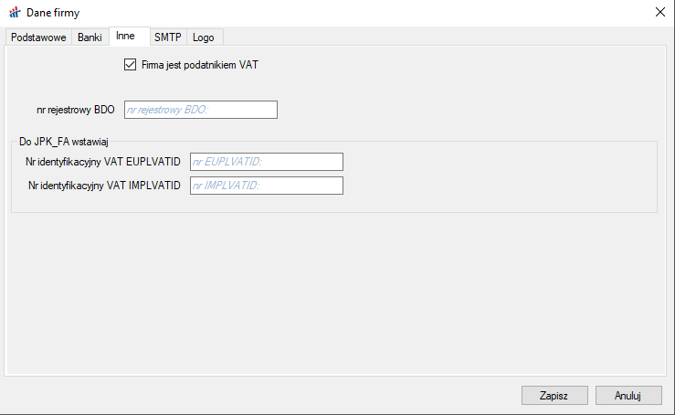Show the Logo tab
Screen dimensions: 675x415
tap(204, 37)
